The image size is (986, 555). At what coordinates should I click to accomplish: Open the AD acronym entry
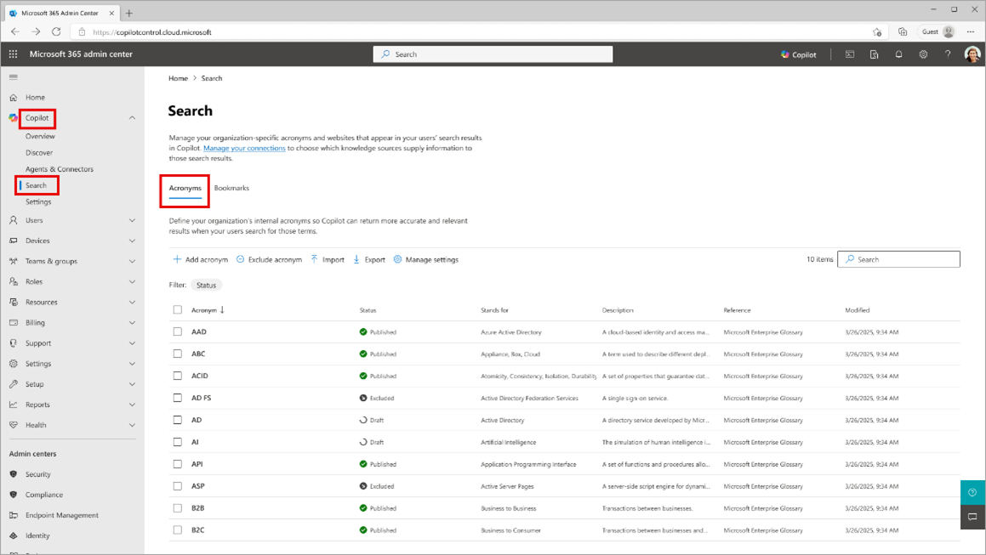197,420
